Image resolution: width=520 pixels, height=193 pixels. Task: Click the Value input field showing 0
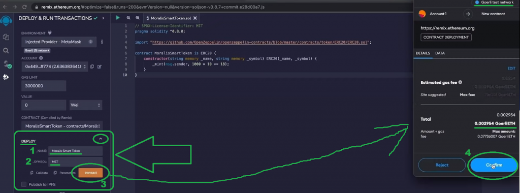pyautogui.click(x=44, y=105)
